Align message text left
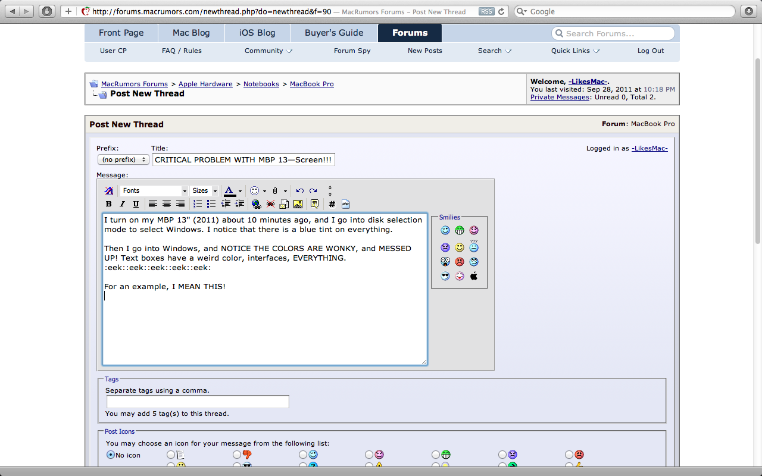Screen dimensions: 762x476 [153, 204]
